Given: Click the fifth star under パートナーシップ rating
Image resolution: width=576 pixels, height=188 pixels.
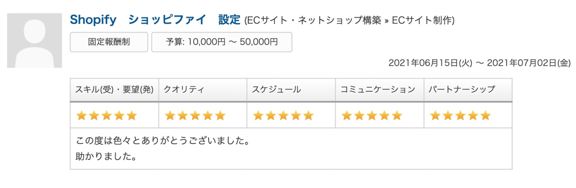Looking at the screenshot, I should [x=485, y=115].
